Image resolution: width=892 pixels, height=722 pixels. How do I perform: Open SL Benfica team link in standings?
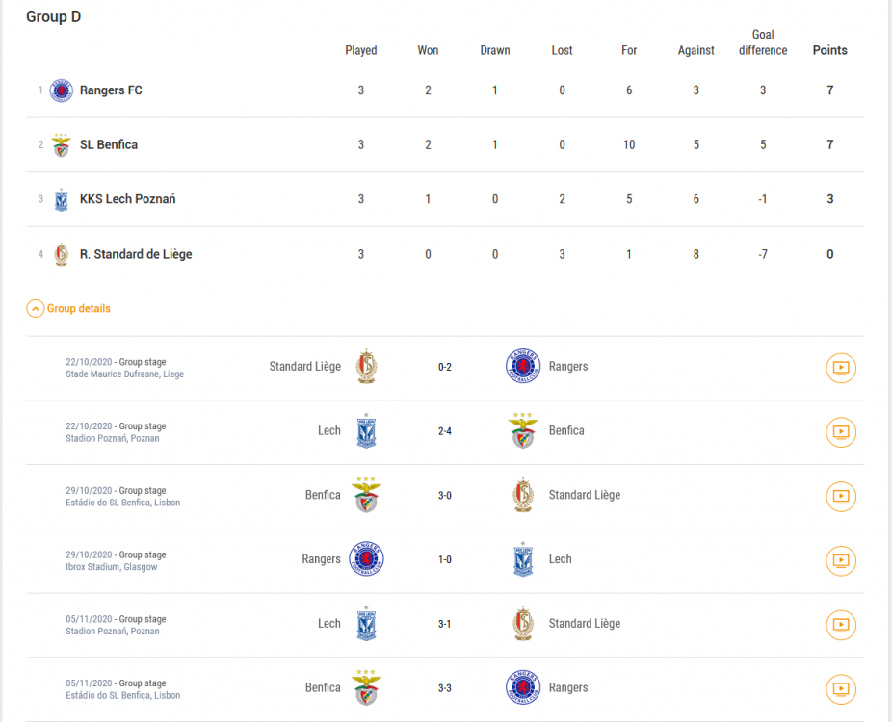click(109, 145)
